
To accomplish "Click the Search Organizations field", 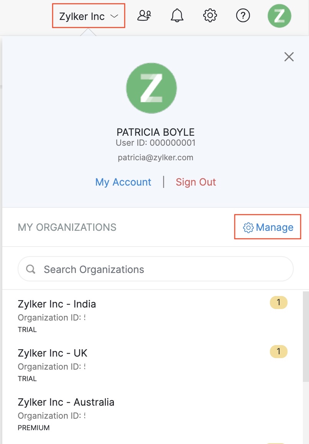I will [155, 269].
